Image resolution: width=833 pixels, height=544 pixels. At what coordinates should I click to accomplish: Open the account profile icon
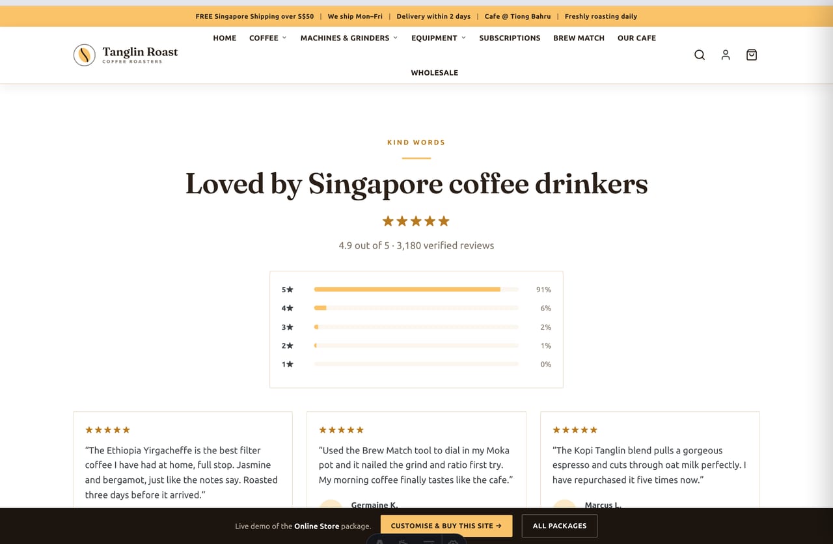click(x=726, y=55)
